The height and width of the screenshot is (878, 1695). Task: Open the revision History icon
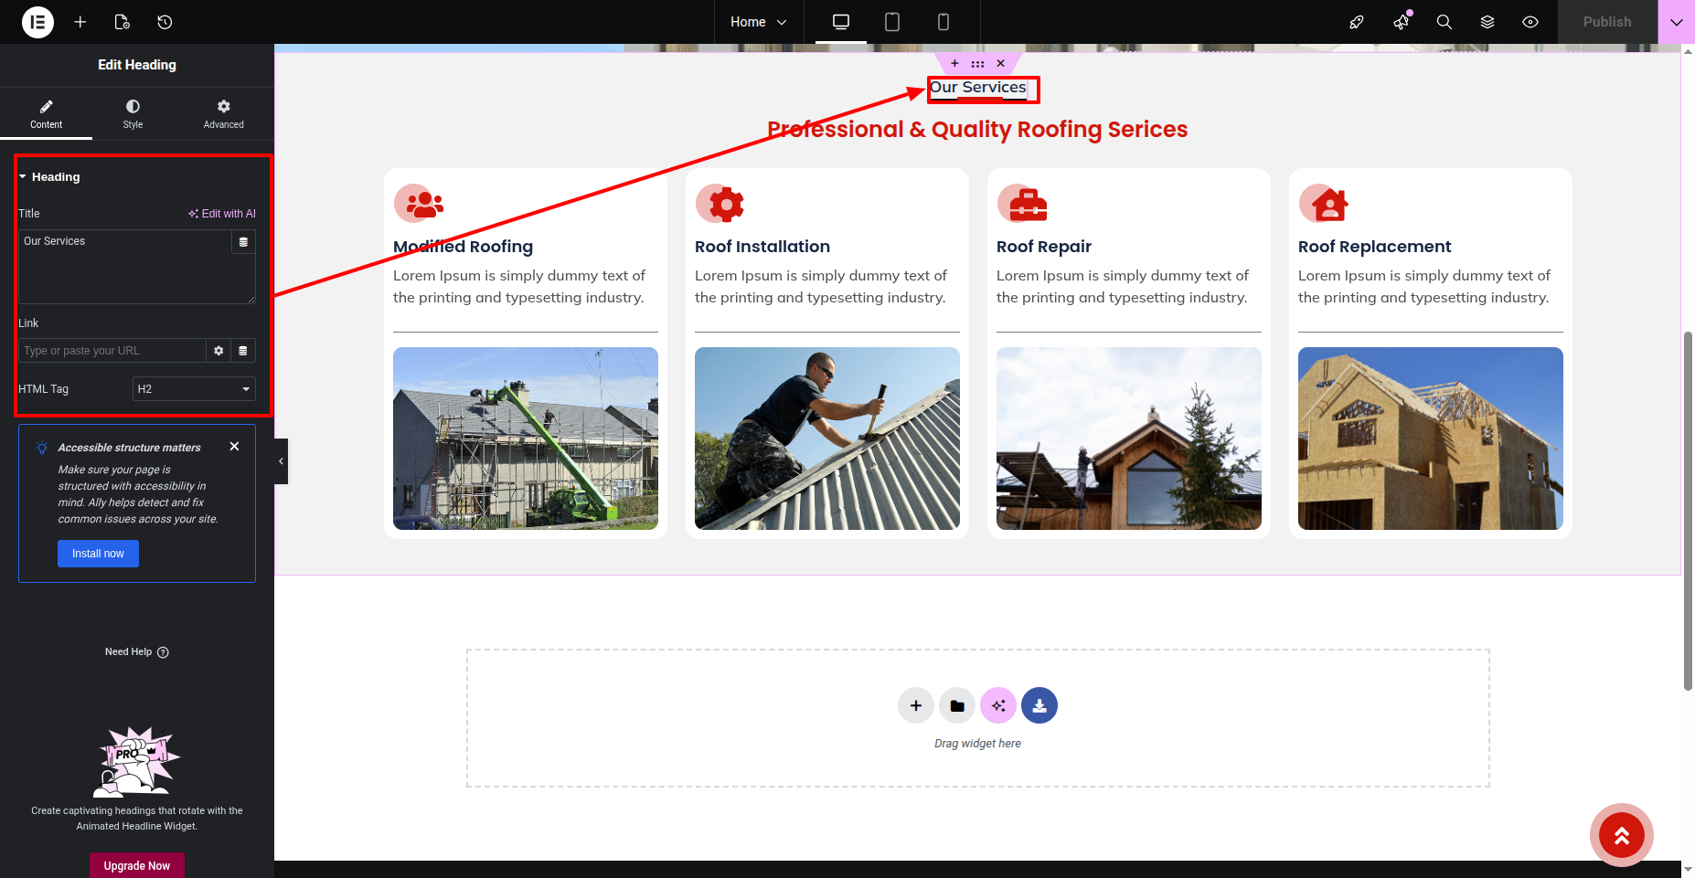(x=165, y=22)
